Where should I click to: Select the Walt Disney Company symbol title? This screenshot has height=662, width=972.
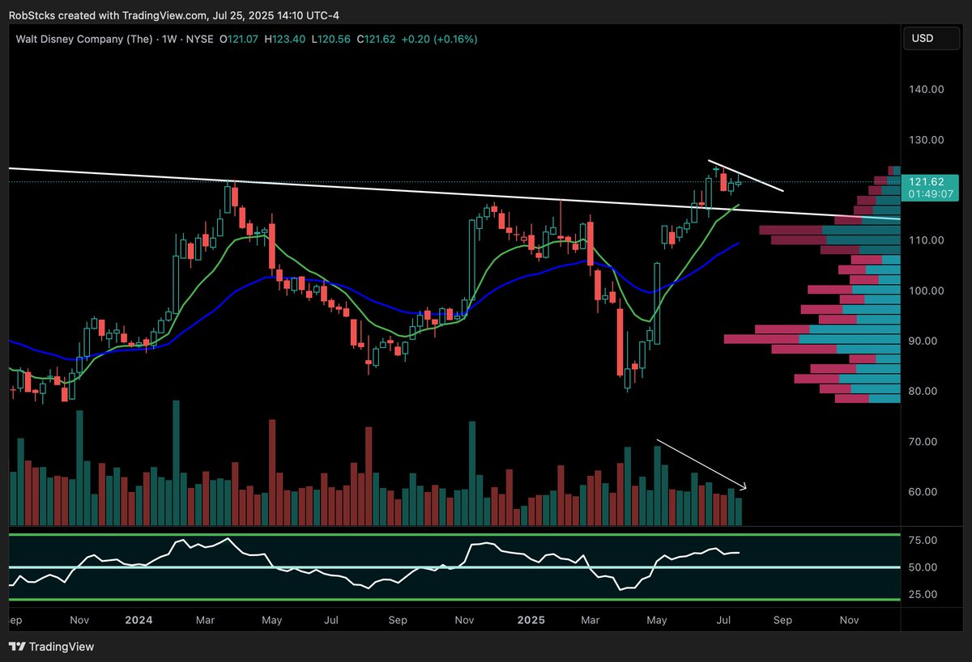(x=83, y=39)
